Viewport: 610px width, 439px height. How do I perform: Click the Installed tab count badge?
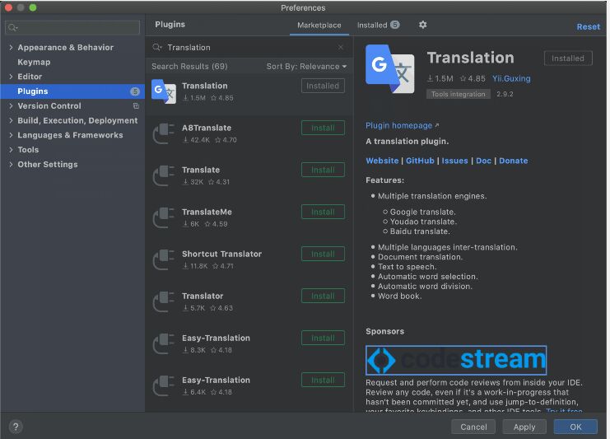click(394, 25)
